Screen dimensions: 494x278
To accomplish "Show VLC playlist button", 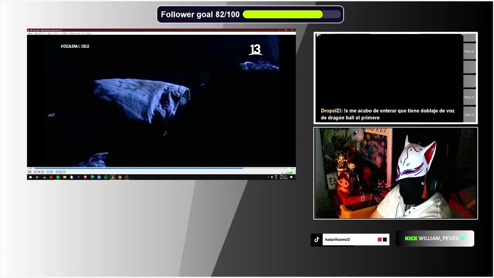I will click(57, 172).
